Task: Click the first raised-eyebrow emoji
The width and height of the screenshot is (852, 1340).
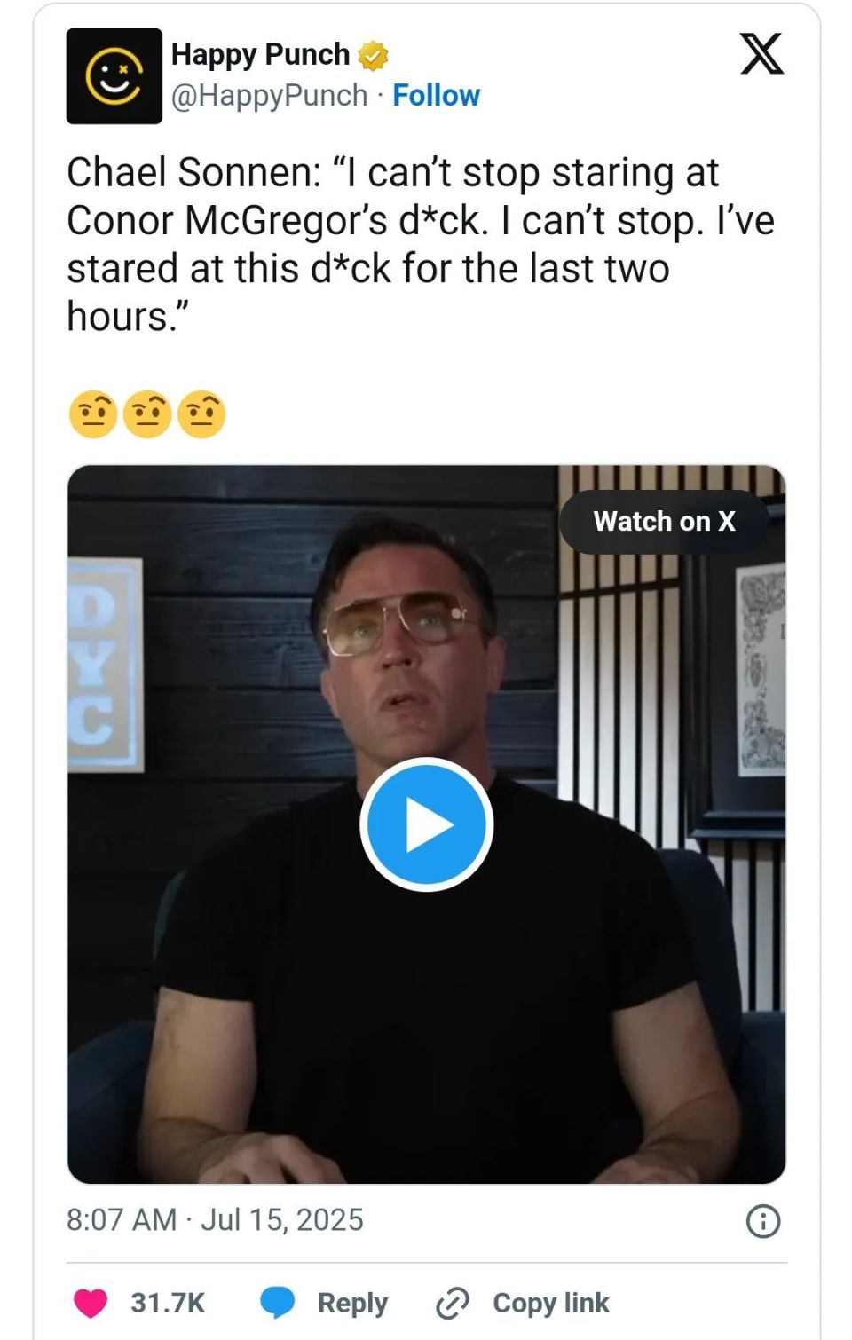Action: 92,414
